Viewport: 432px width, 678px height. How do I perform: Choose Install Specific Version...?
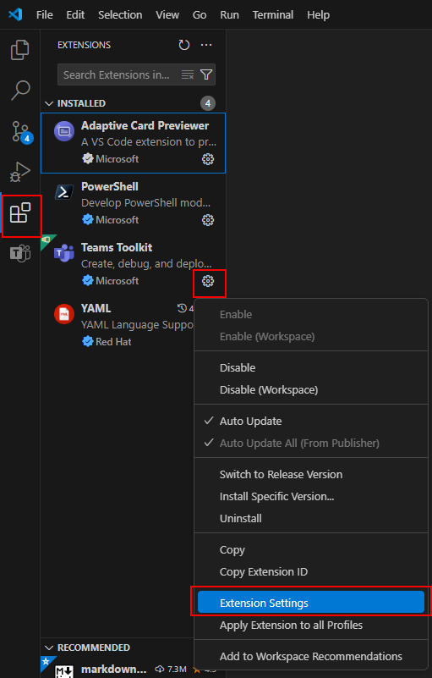tap(276, 496)
